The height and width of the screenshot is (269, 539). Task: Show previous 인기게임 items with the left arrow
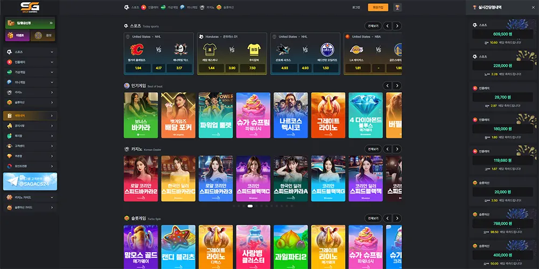(388, 86)
